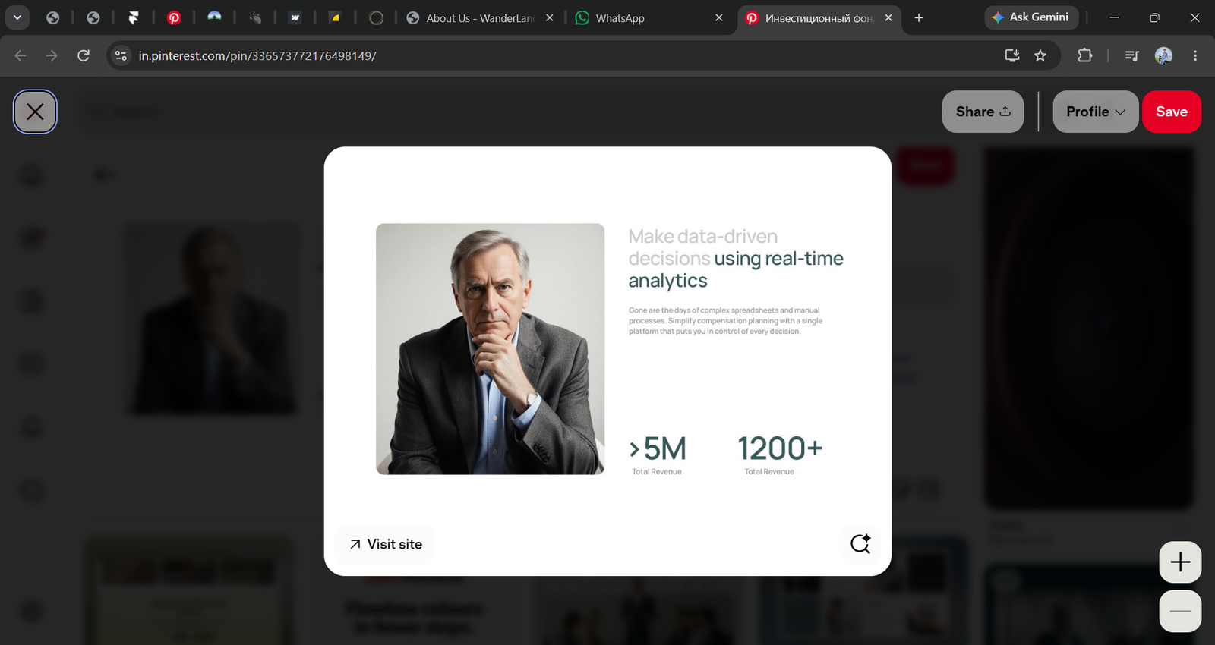The width and height of the screenshot is (1215, 645).
Task: Open the pinned tab with the yellow icon
Action: 335,17
